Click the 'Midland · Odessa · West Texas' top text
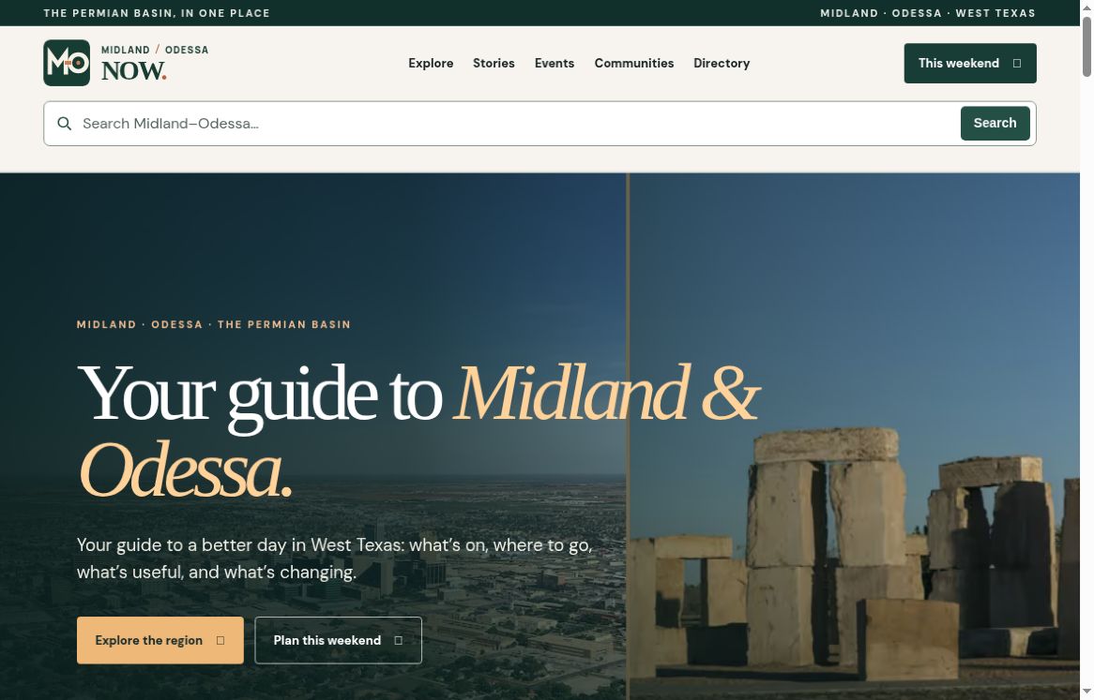The width and height of the screenshot is (1094, 700). [927, 13]
